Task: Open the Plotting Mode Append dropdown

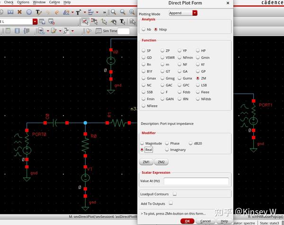Action: point(183,13)
